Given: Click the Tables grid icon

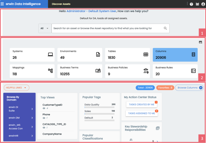Looking at the screenshot, I should (x=146, y=54).
